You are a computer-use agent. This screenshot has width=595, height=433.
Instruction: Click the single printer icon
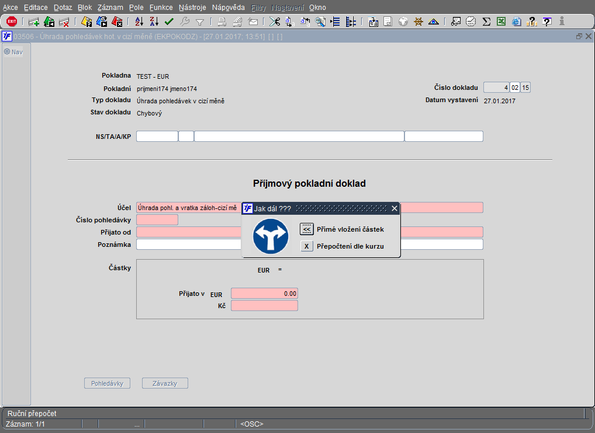(x=222, y=22)
